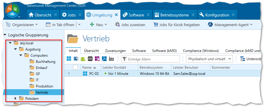Sort by Kommentar column
265x108 pixels.
[x=221, y=67]
